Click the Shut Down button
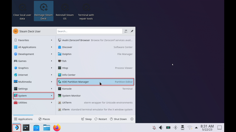Screen dimensions: 236x132 point(118,119)
